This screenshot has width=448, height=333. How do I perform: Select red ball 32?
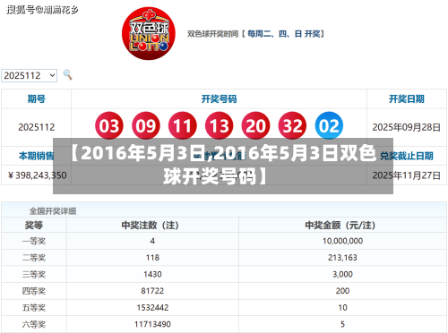coord(292,125)
